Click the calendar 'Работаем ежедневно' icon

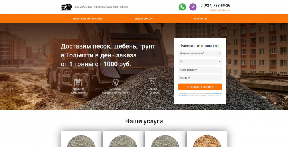(78, 82)
